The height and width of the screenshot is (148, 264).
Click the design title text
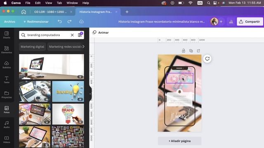pyautogui.click(x=161, y=21)
